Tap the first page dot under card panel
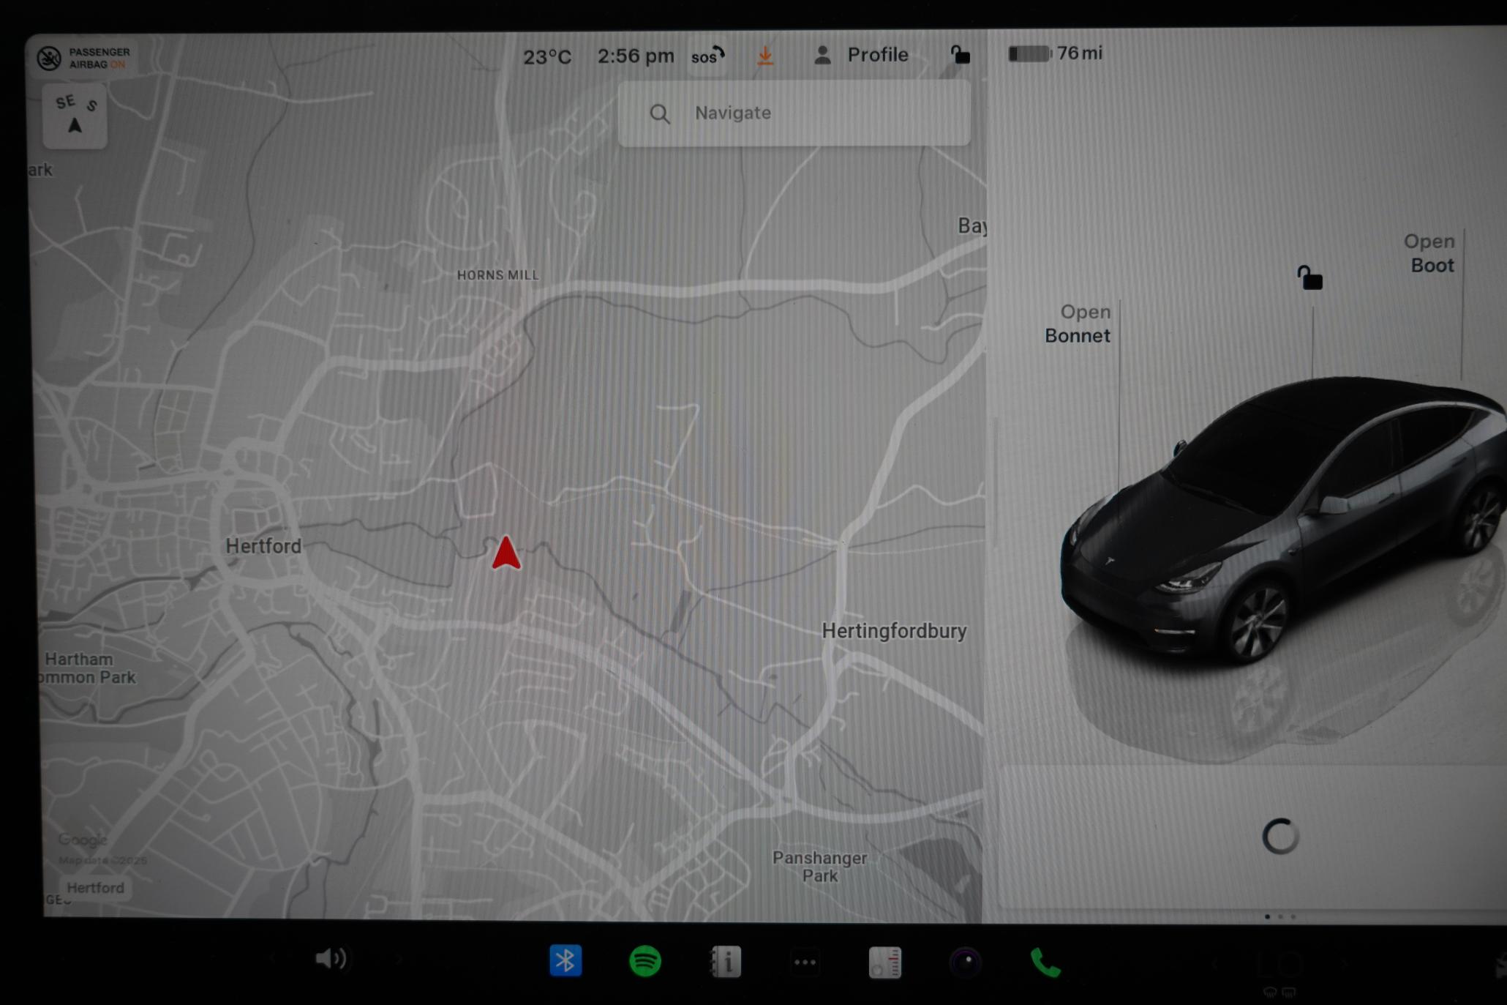Viewport: 1507px width, 1005px height. tap(1267, 916)
